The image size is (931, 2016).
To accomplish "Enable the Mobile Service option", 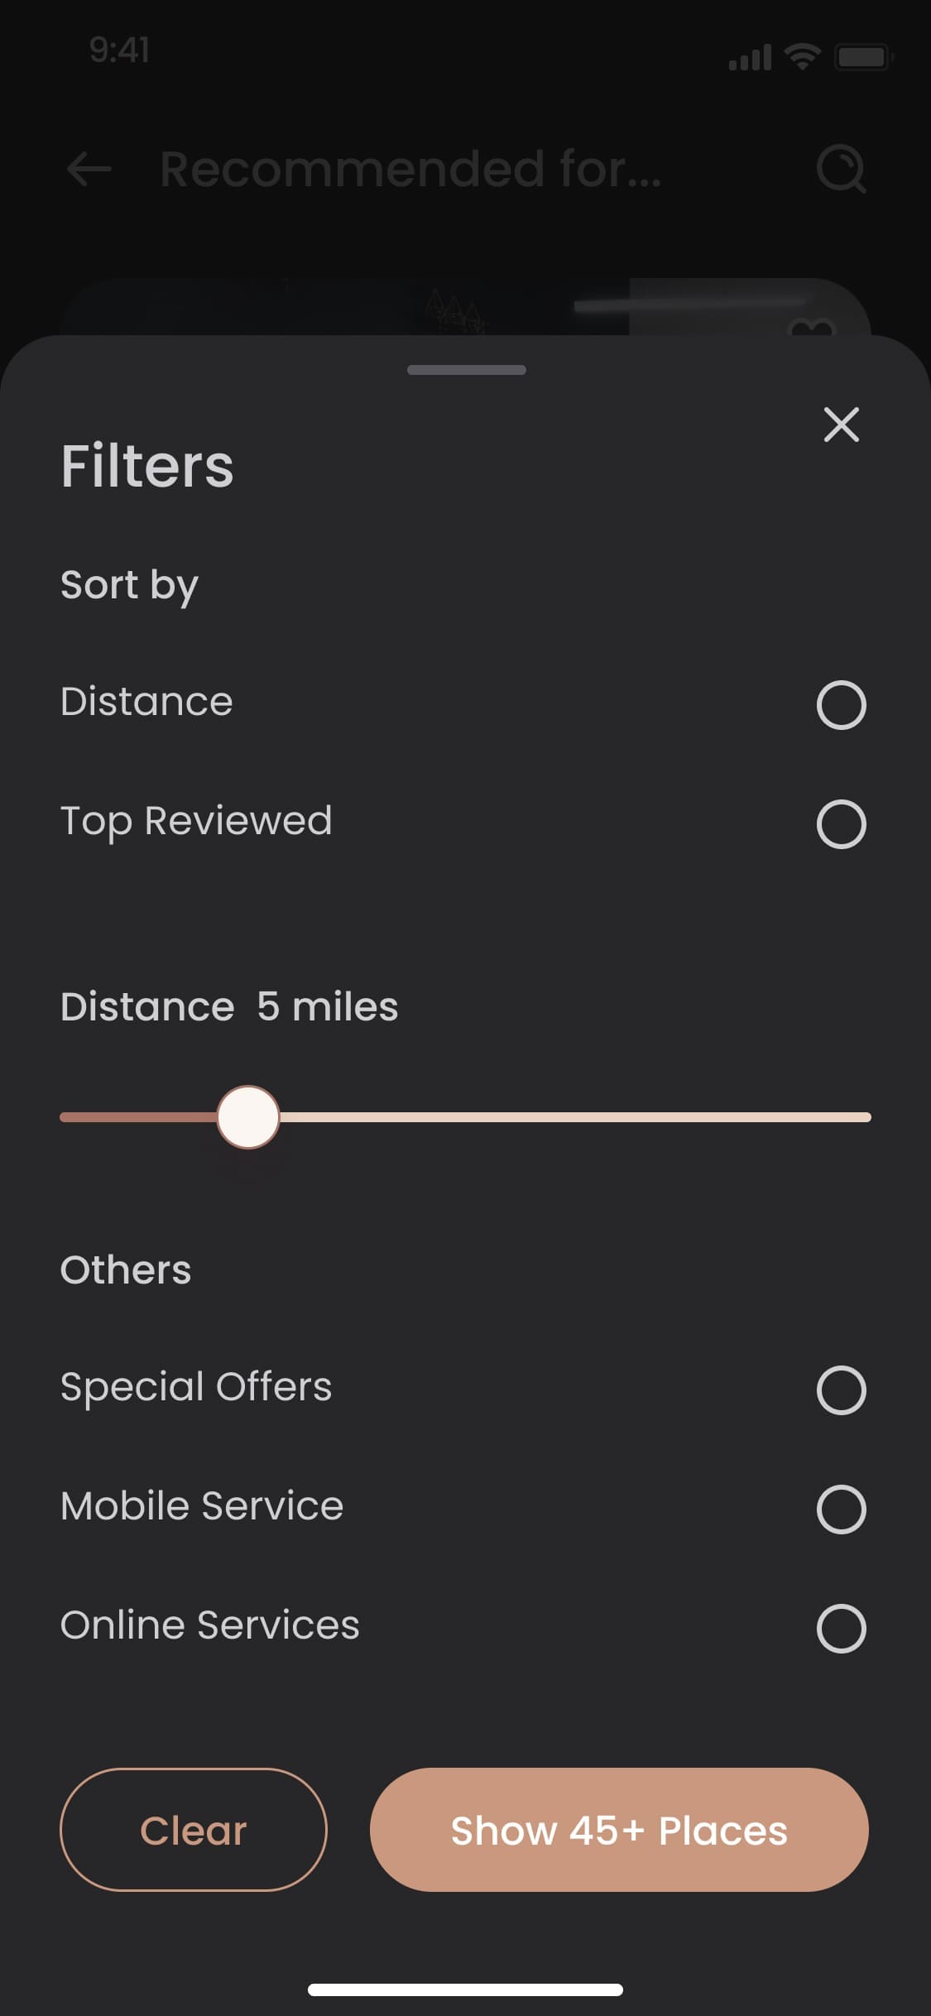I will point(841,1510).
